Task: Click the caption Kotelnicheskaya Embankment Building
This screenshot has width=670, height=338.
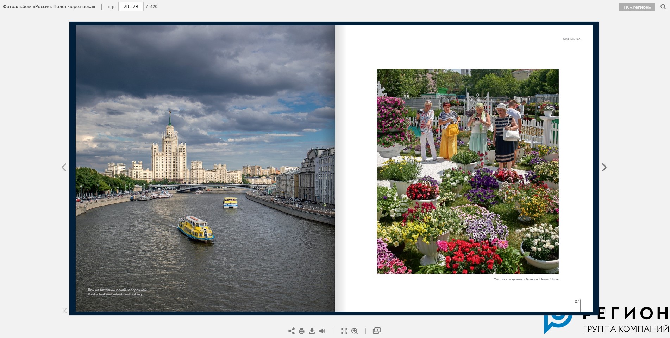Action: (115, 294)
